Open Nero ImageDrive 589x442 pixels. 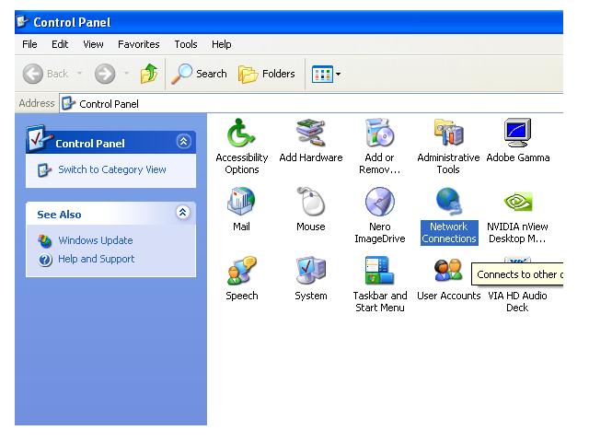click(x=379, y=204)
